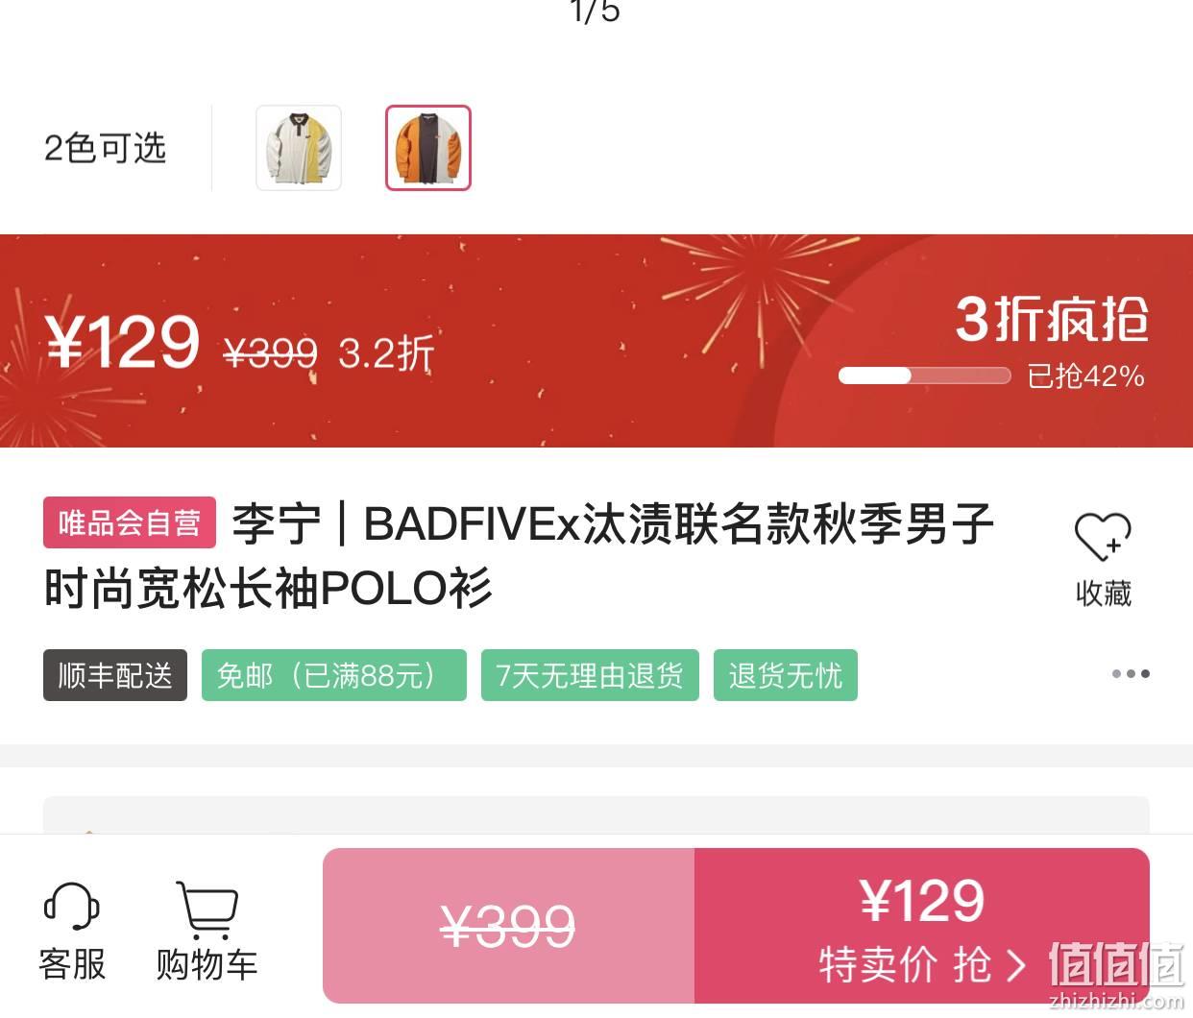Expand arrow beside 特卖价 抢
The image size is (1193, 1018).
(1015, 965)
